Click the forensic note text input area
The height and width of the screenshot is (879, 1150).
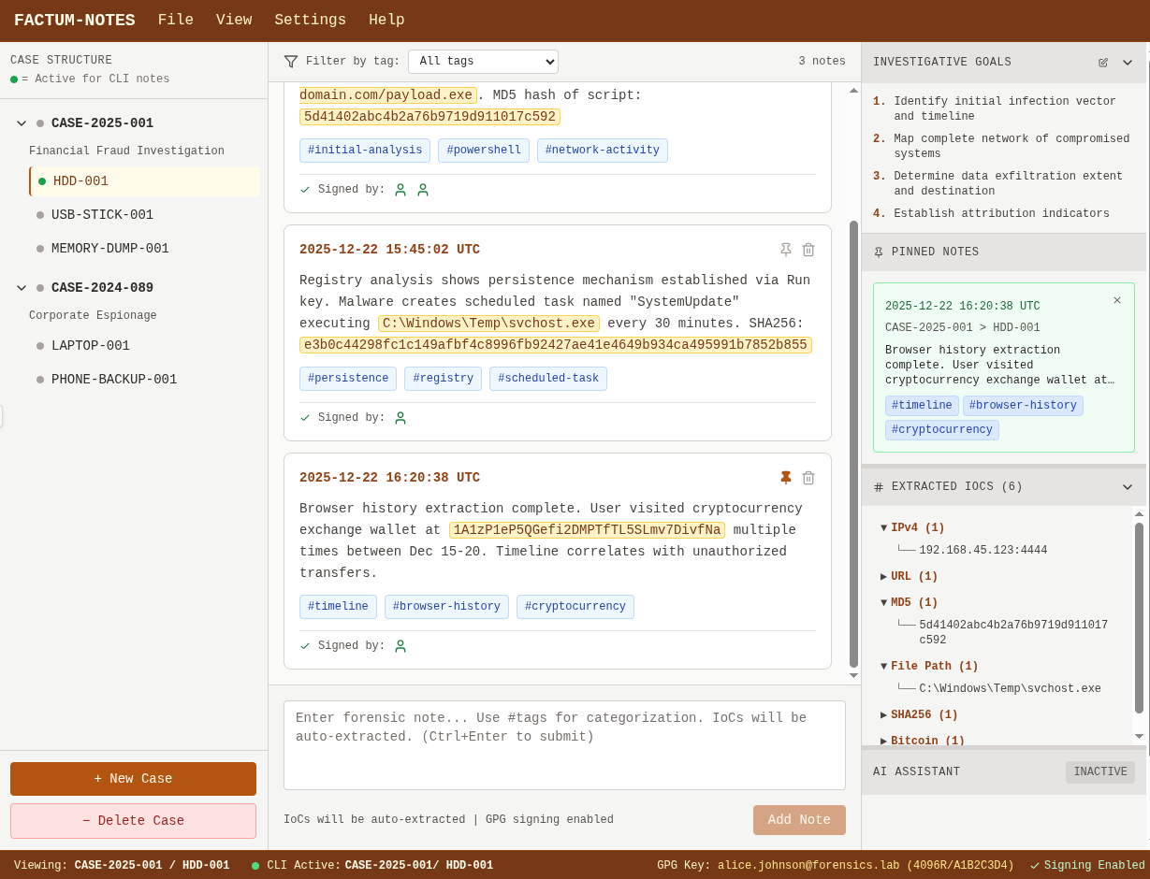564,745
